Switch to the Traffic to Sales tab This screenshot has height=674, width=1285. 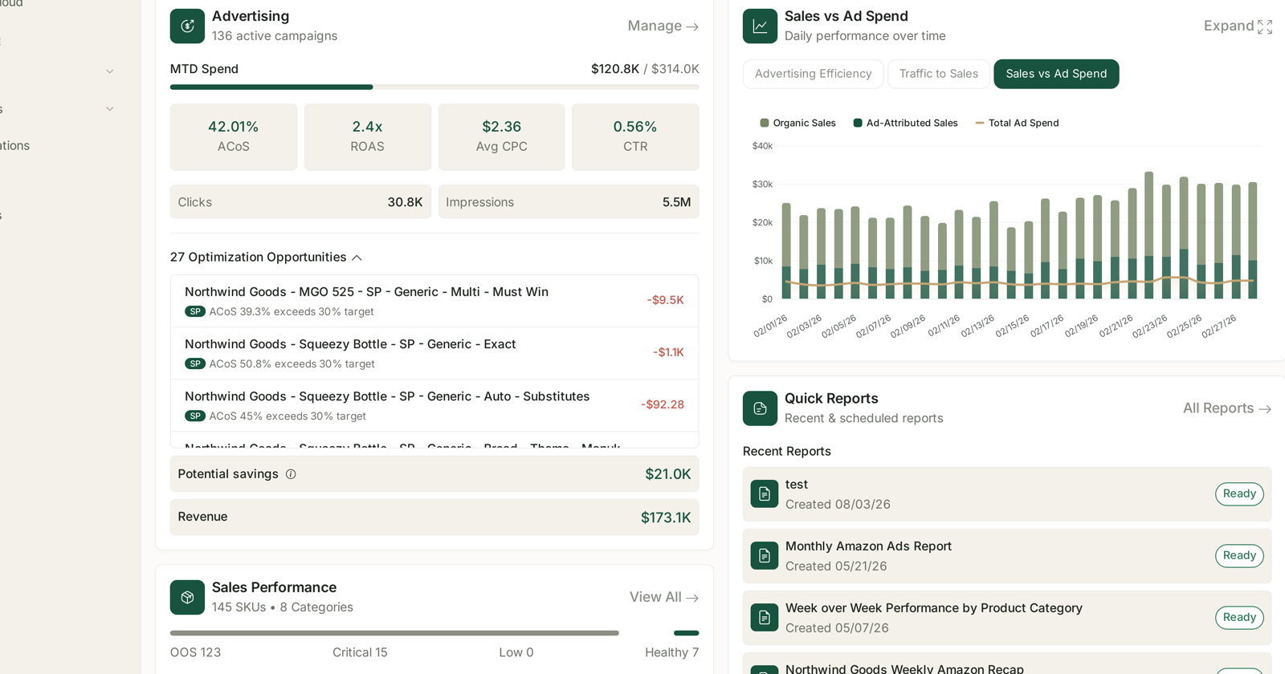click(x=939, y=74)
